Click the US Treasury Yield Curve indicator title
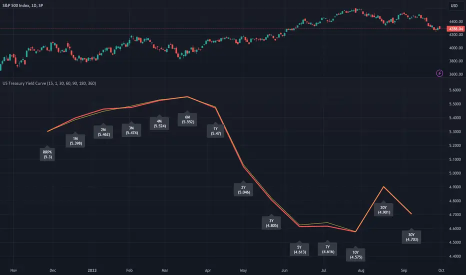The width and height of the screenshot is (466, 275). [x=49, y=83]
